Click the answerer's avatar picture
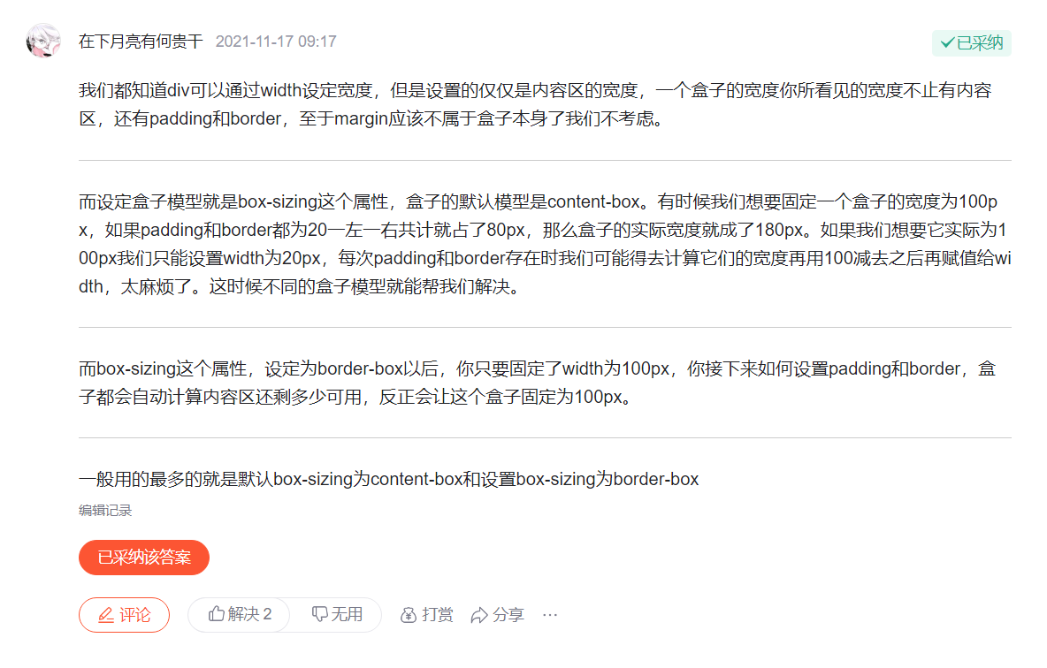1047x668 pixels. pyautogui.click(x=43, y=41)
